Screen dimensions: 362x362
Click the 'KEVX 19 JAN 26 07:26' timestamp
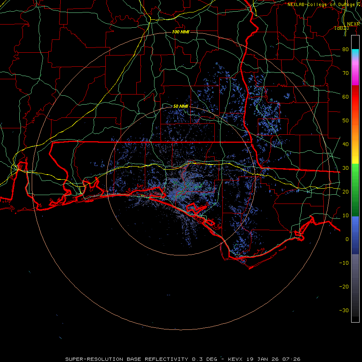click(264, 359)
